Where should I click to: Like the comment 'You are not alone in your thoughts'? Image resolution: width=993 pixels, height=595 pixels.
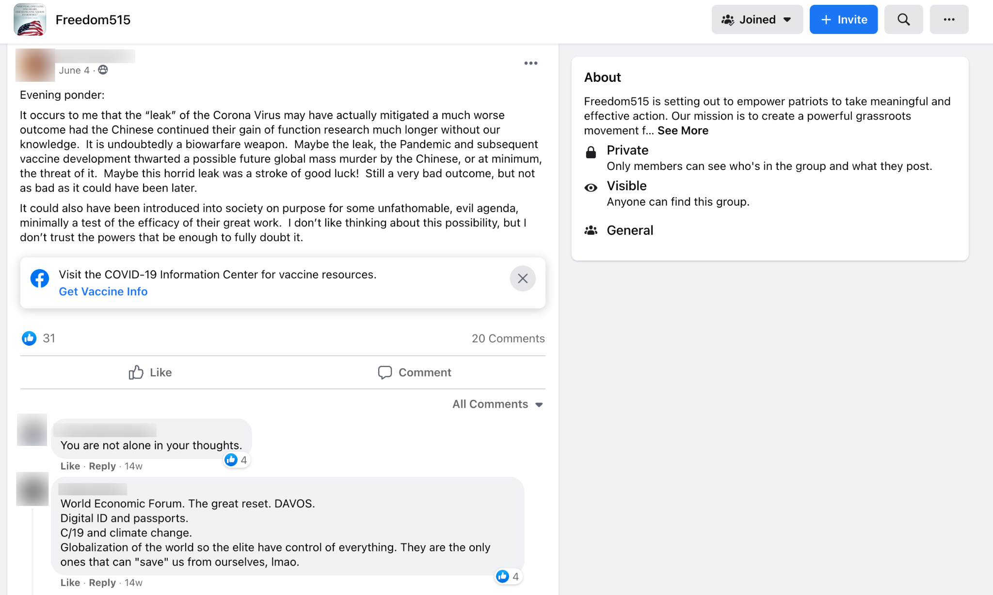[70, 466]
